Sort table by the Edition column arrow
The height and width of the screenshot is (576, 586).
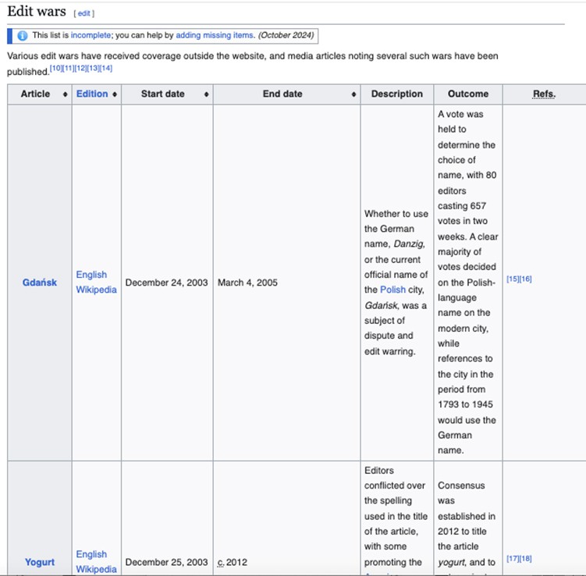(x=115, y=94)
